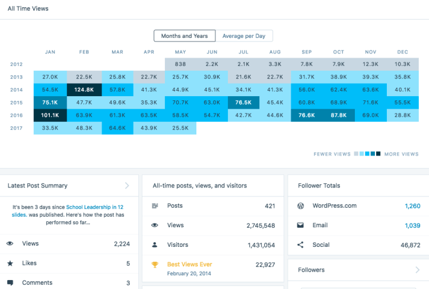Screen dimensions: 429x289
Task: Click the WordPress.com logo icon
Action: click(x=300, y=206)
